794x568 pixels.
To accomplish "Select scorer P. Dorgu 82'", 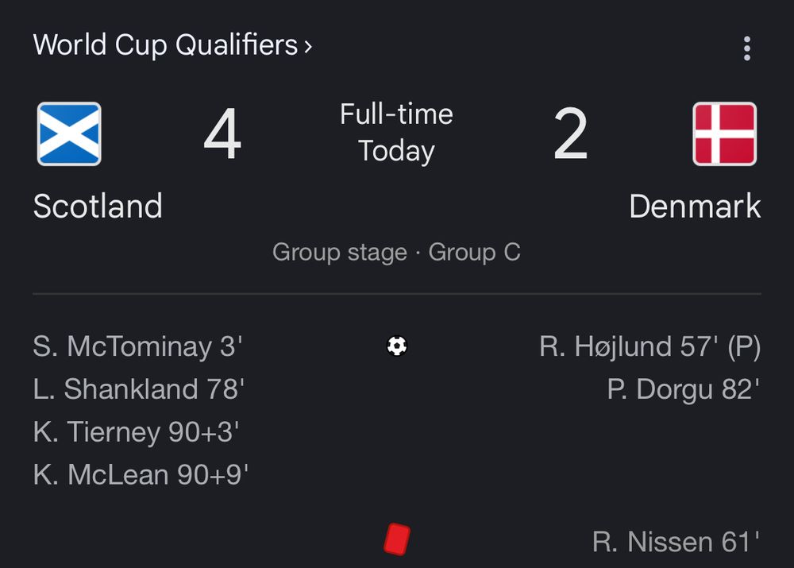I will (x=684, y=389).
